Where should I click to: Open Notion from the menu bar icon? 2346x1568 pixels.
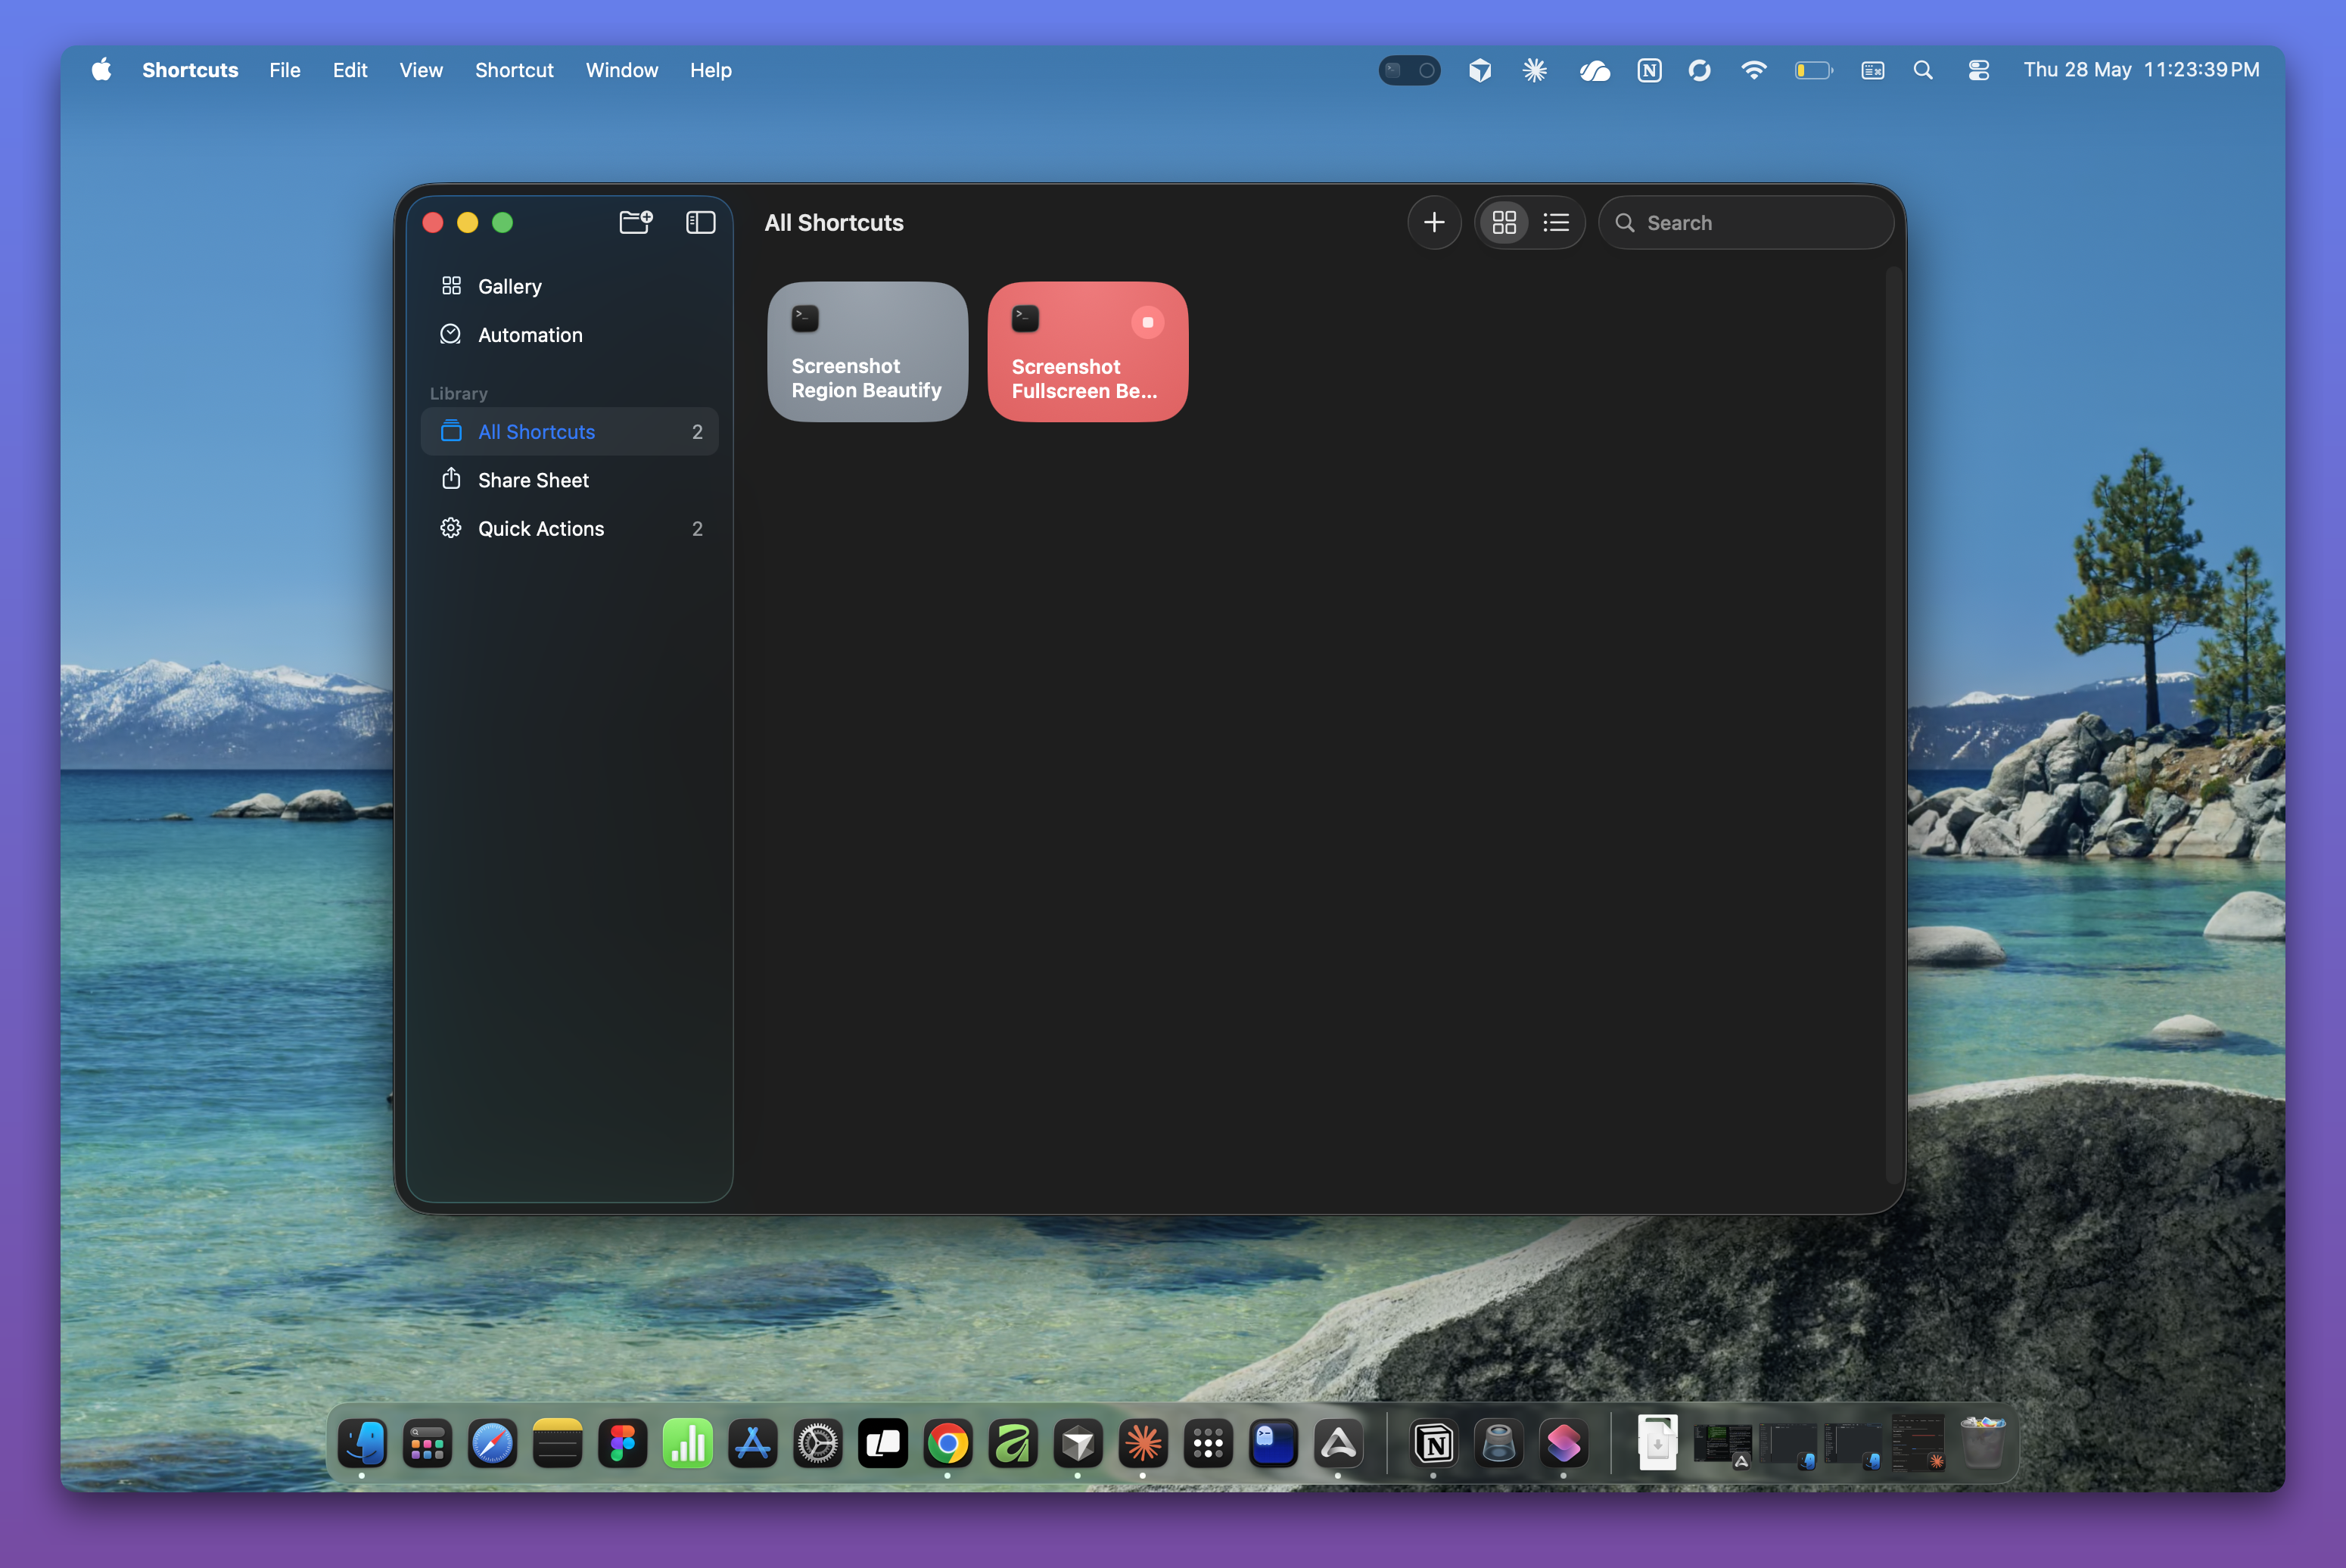[x=1649, y=70]
